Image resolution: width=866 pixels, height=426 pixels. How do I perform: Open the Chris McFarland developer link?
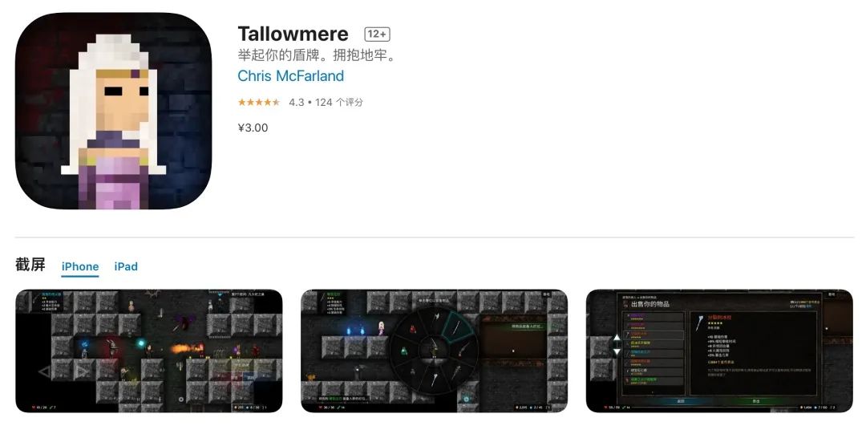[x=290, y=75]
